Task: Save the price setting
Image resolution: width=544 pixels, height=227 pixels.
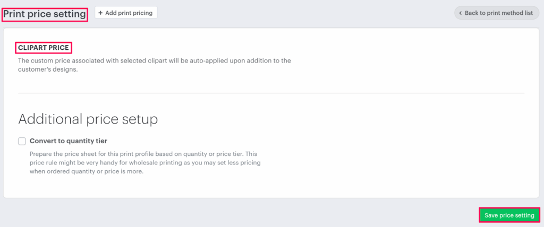Action: (509, 215)
